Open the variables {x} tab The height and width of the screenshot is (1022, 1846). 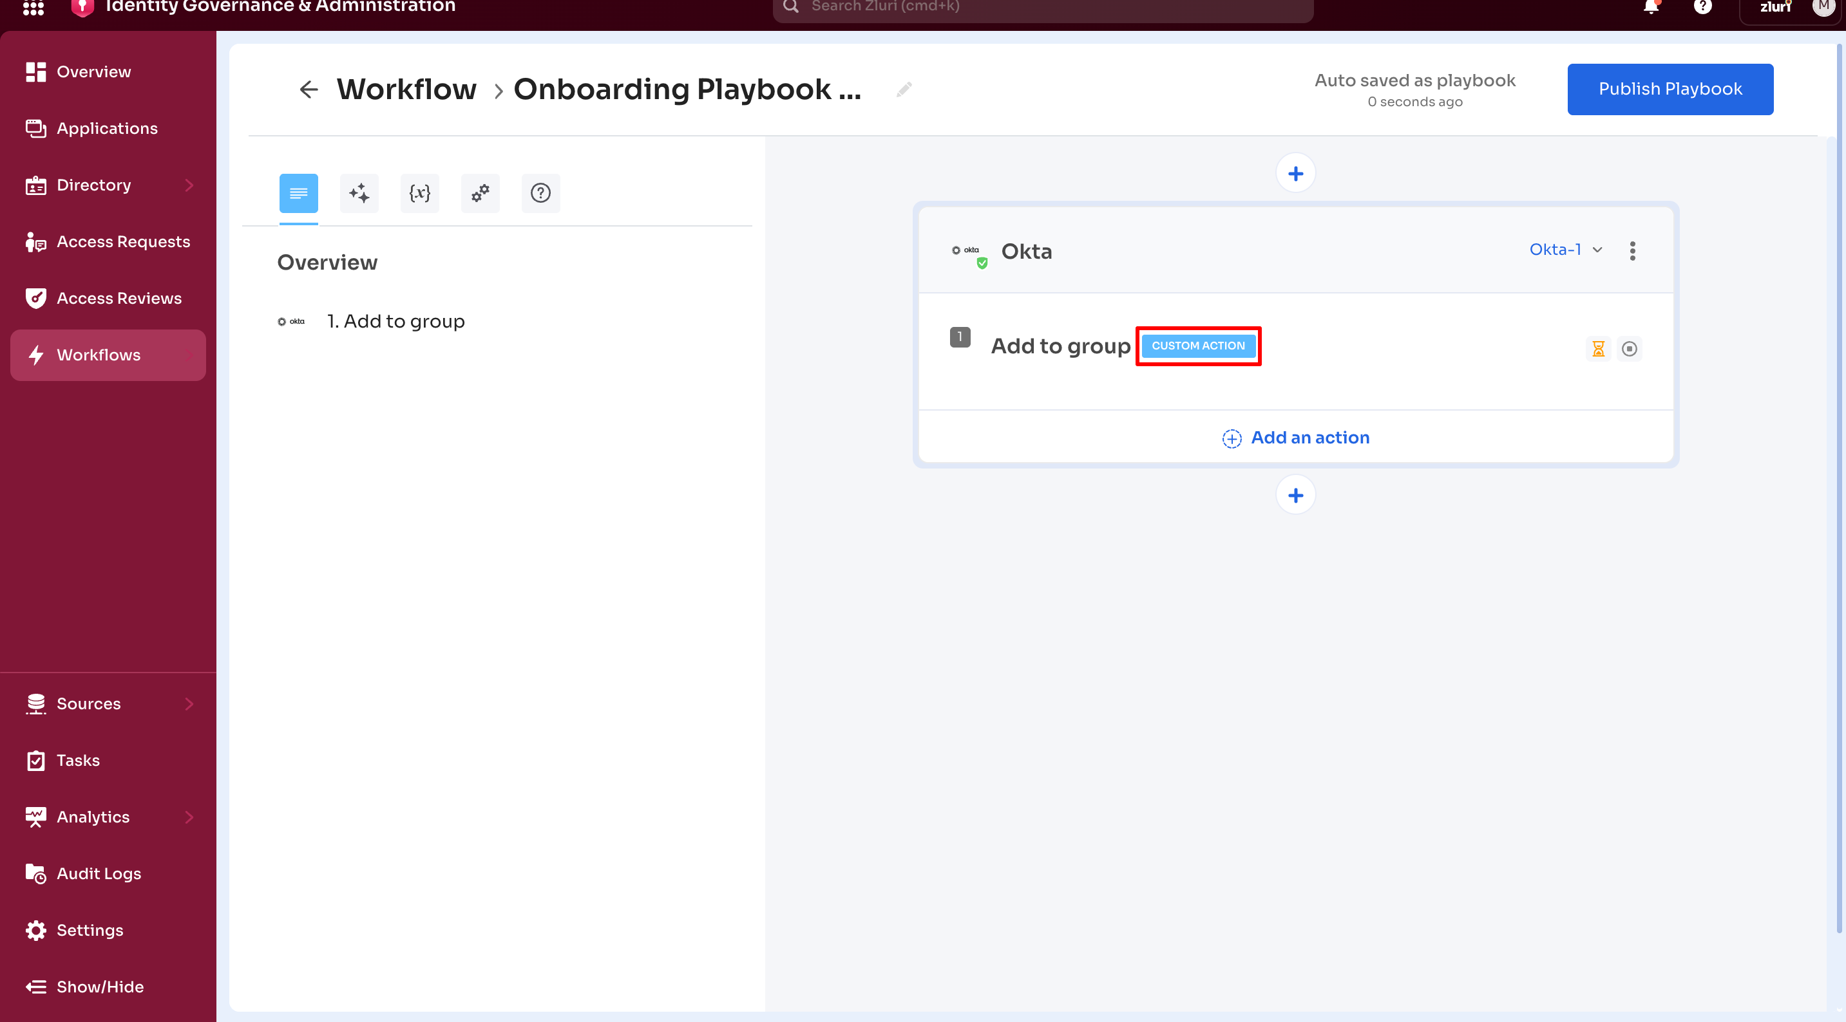coord(419,192)
